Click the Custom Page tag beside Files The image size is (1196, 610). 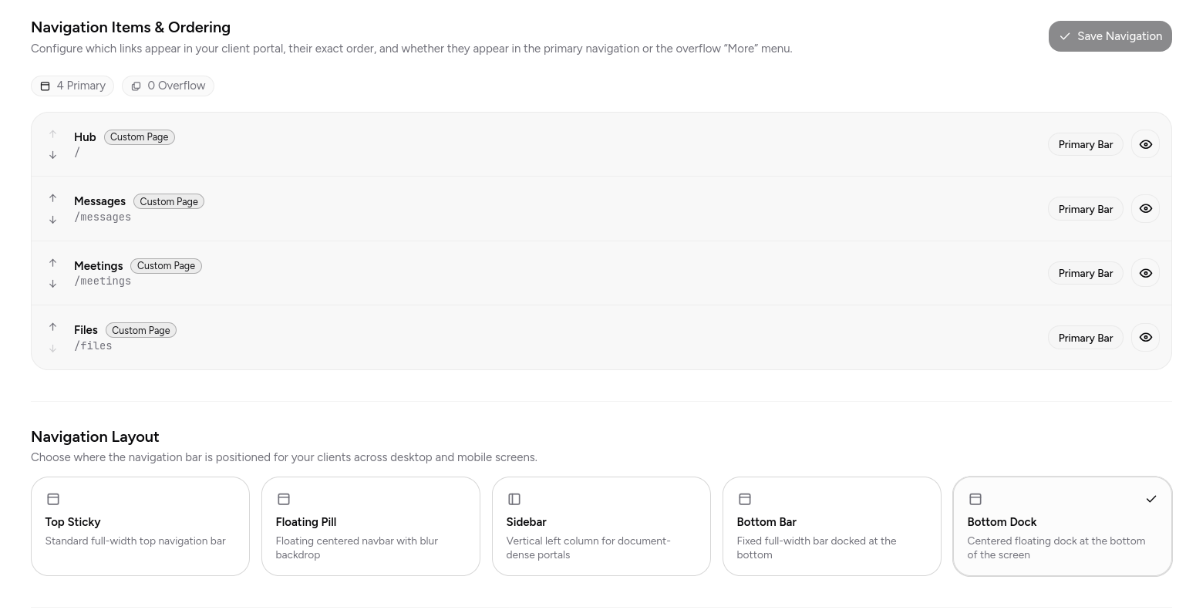tap(141, 330)
